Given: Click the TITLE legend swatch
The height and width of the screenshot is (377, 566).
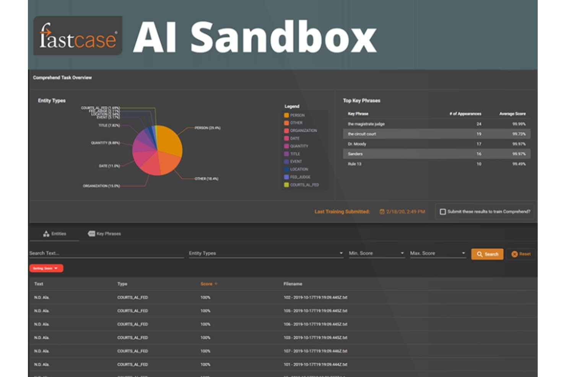Looking at the screenshot, I should tap(286, 154).
